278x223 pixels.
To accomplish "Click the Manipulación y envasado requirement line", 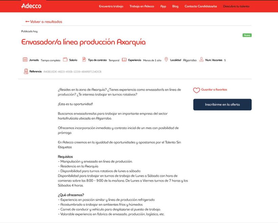I will point(95,162).
